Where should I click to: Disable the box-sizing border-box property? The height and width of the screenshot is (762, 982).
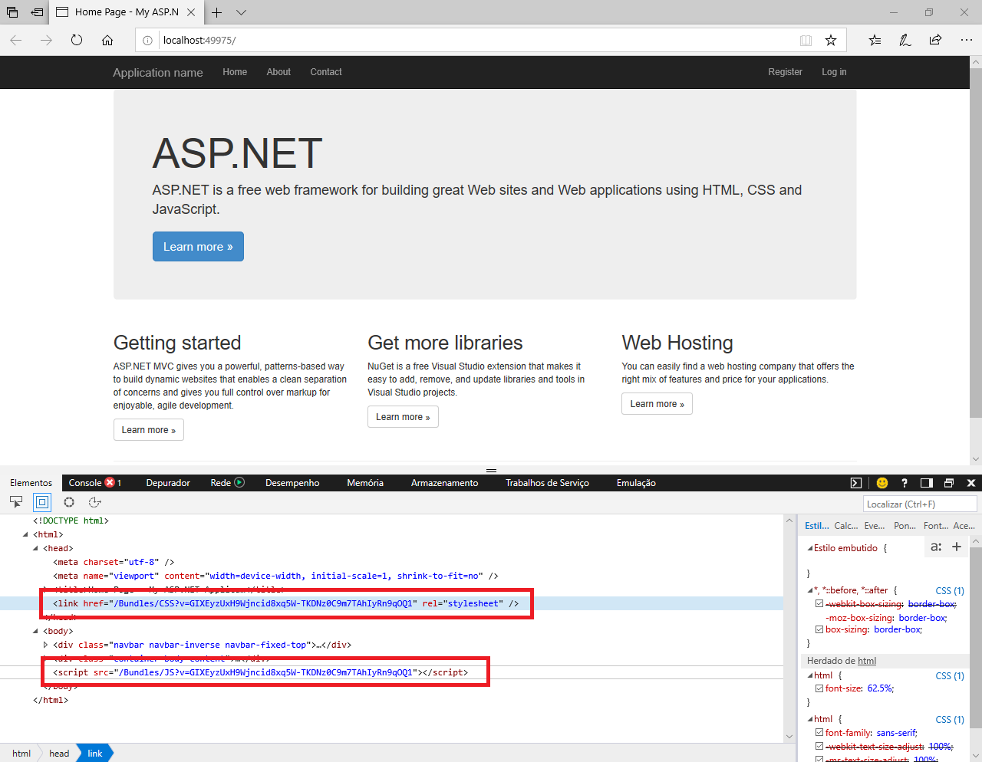pyautogui.click(x=819, y=629)
